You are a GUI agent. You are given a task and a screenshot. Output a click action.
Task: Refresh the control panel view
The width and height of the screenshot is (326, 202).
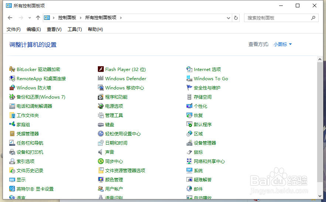(236, 18)
